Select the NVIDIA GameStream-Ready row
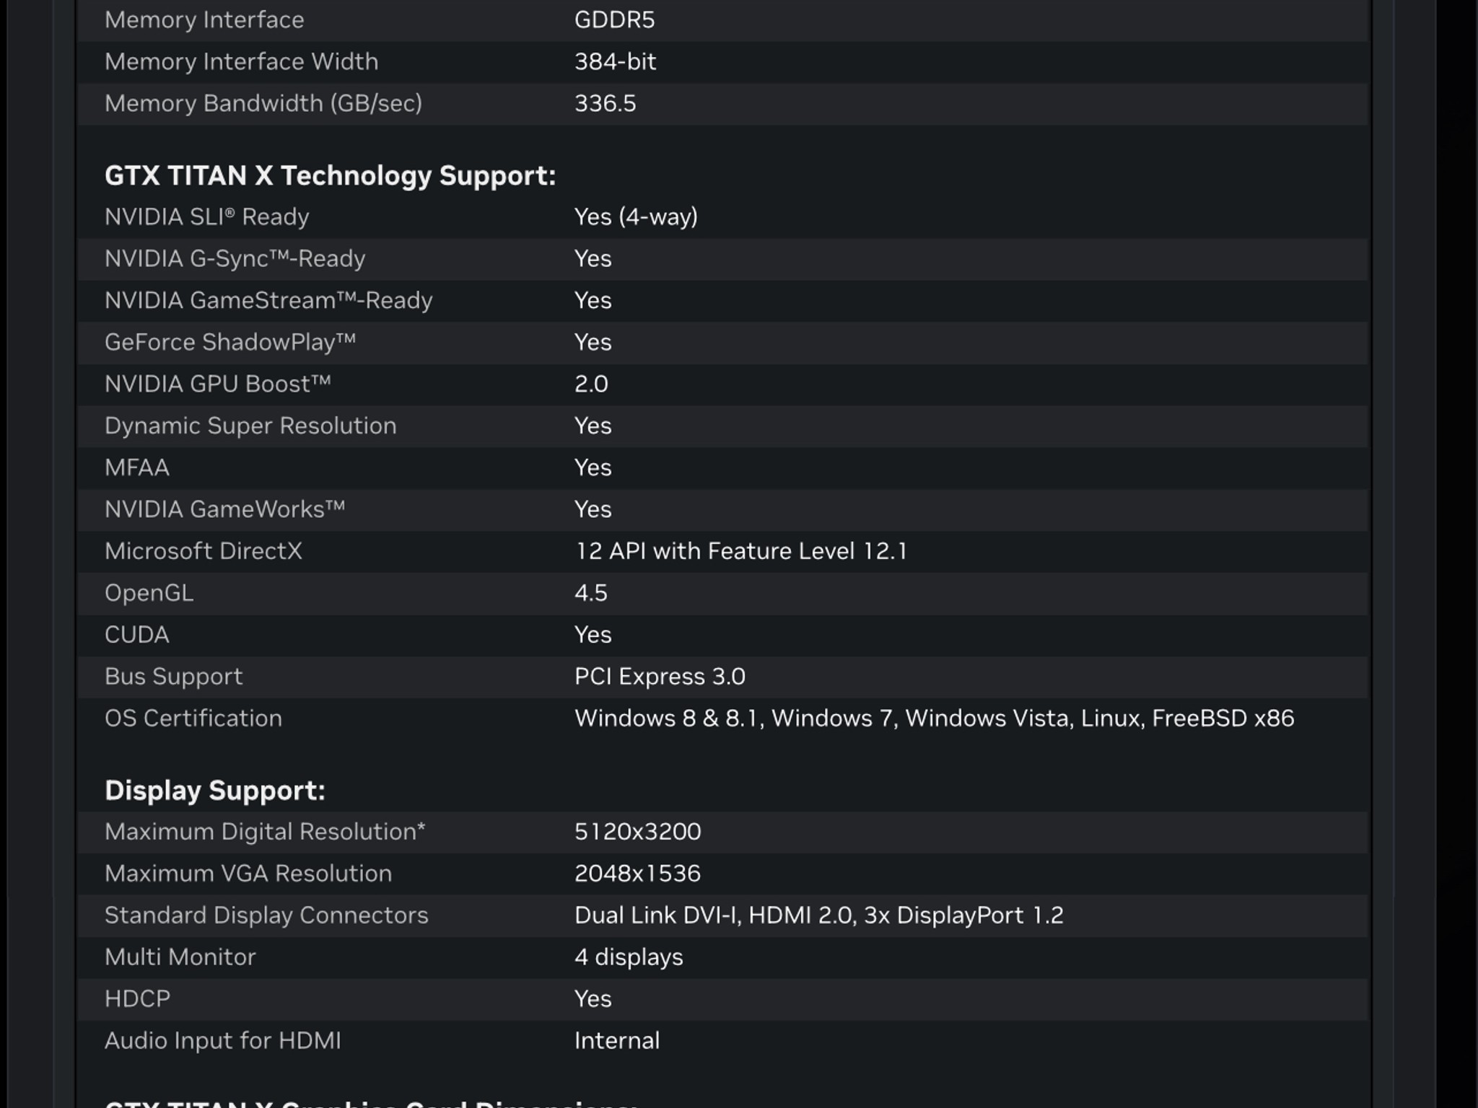The height and width of the screenshot is (1108, 1478). click(723, 301)
